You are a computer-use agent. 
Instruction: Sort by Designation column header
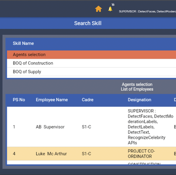pyautogui.click(x=139, y=100)
